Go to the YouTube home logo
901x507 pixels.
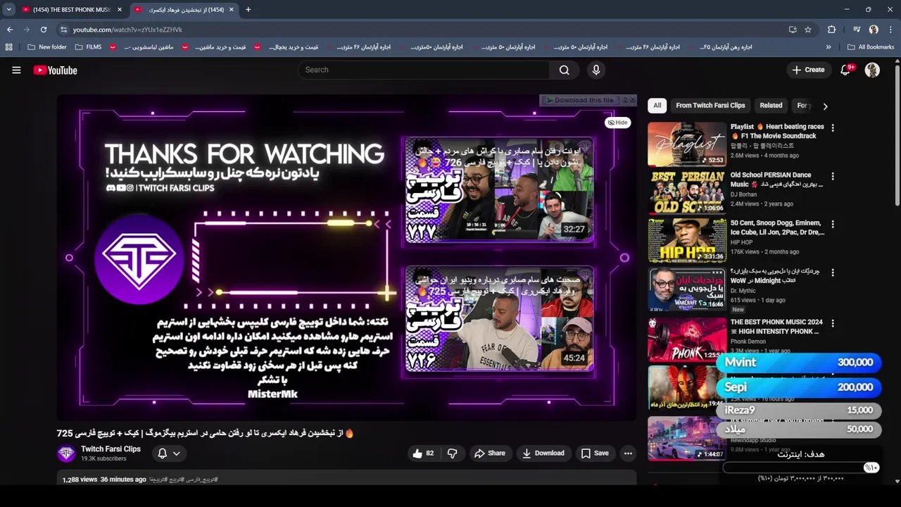pos(55,70)
